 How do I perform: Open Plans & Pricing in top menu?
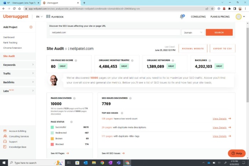(220, 17)
